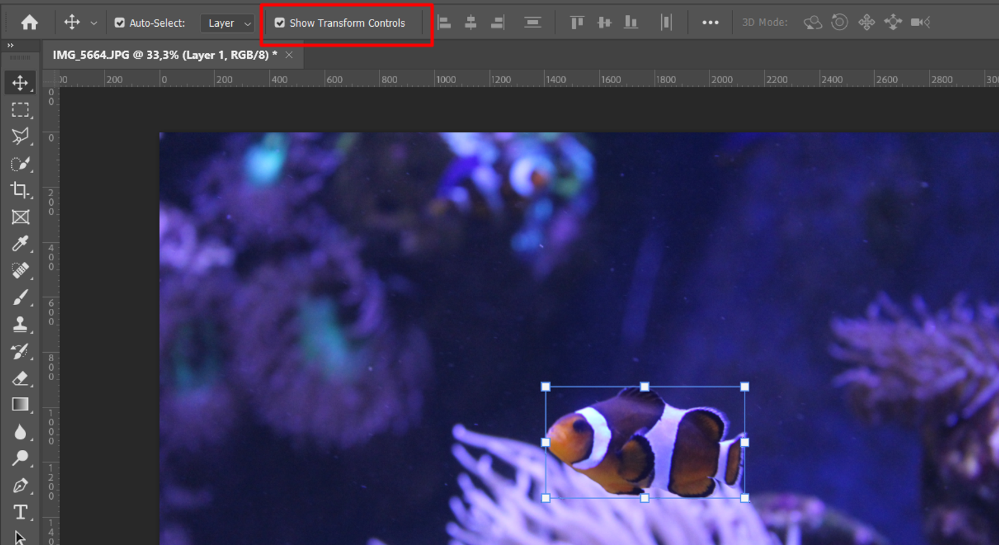Uncheck the Auto-Select option
This screenshot has height=545, width=999.
click(120, 23)
